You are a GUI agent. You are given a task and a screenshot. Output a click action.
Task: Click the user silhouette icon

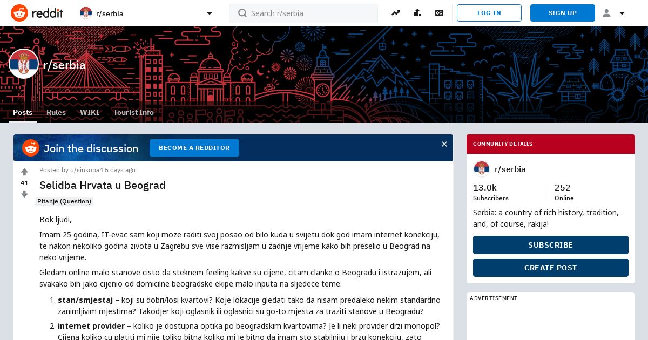606,13
